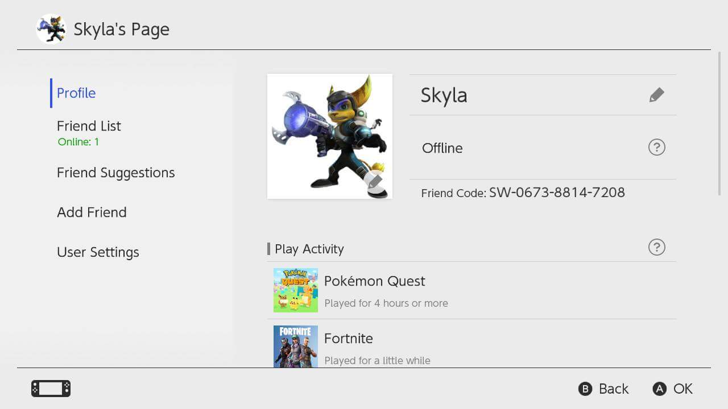The width and height of the screenshot is (728, 409).
Task: Click the edit pencil on the profile picture
Action: [375, 182]
